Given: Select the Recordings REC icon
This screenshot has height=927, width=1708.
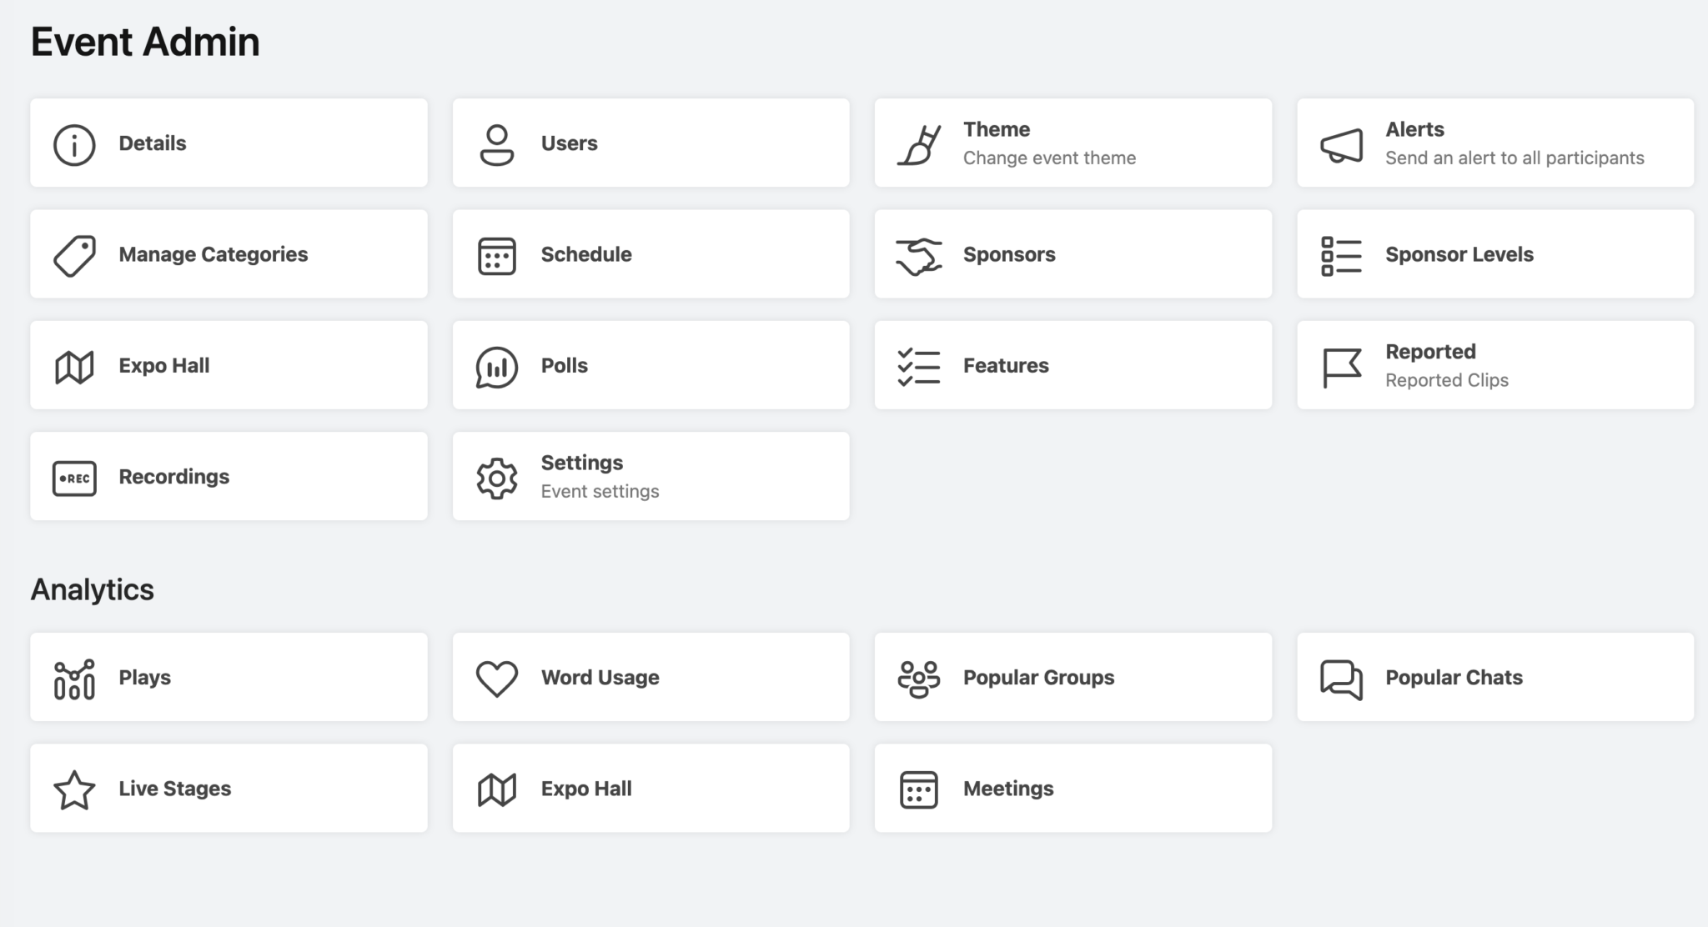Looking at the screenshot, I should click(73, 476).
